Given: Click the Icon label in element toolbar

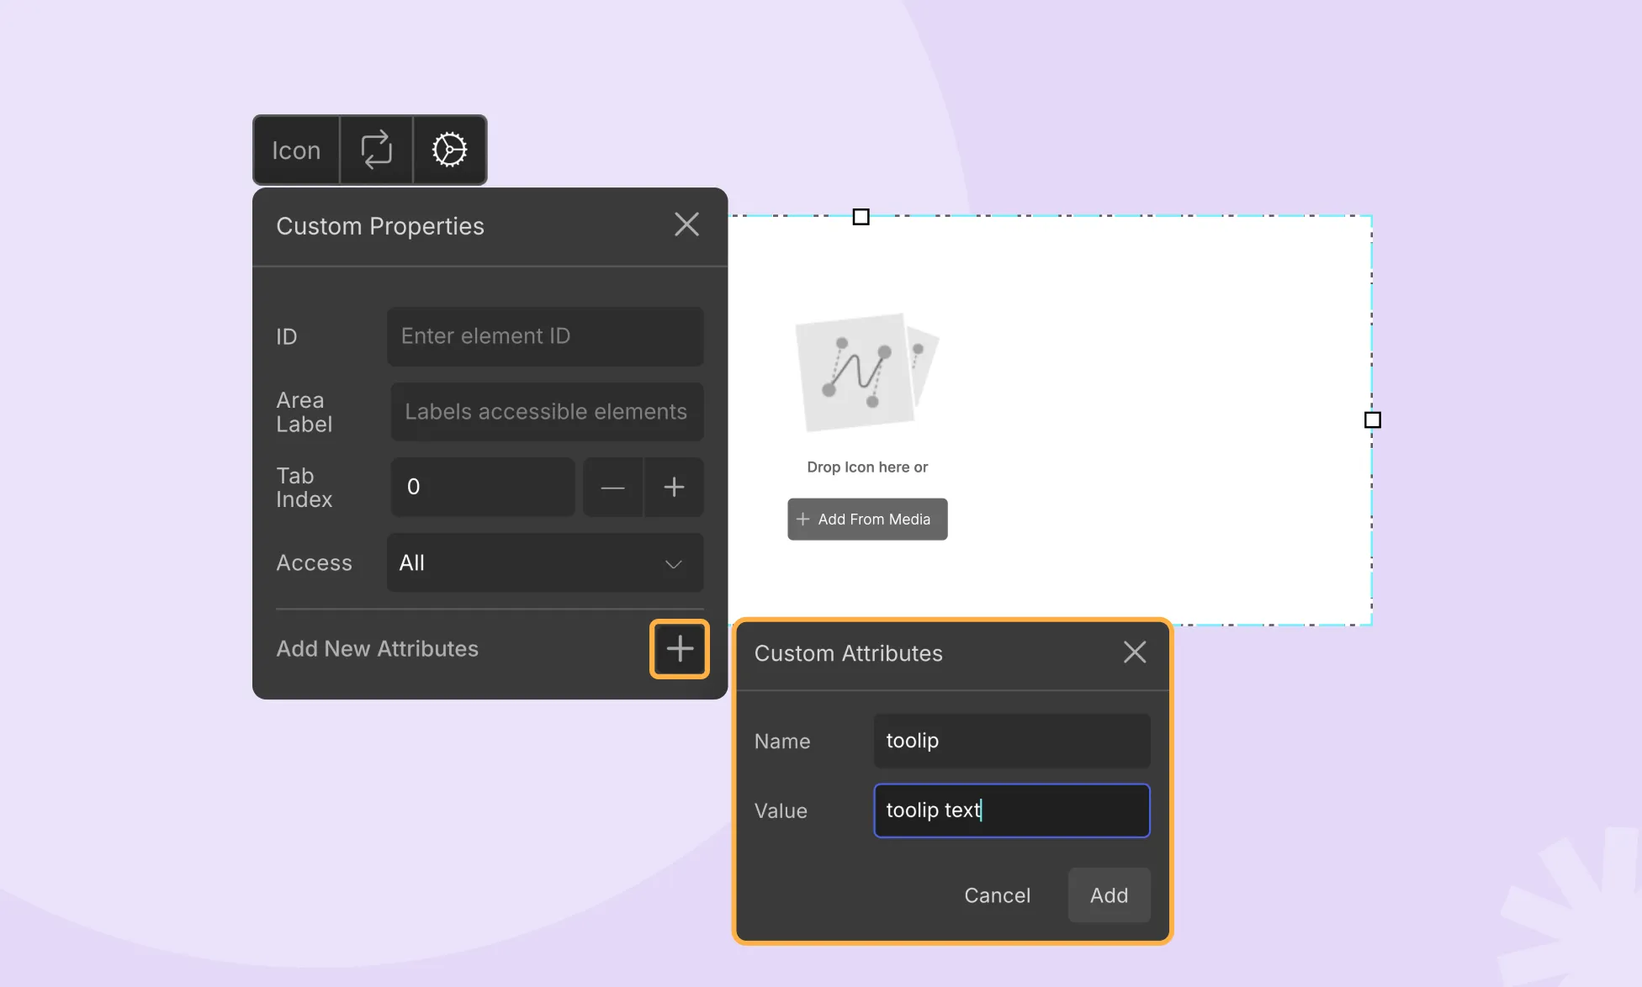Looking at the screenshot, I should coord(296,150).
